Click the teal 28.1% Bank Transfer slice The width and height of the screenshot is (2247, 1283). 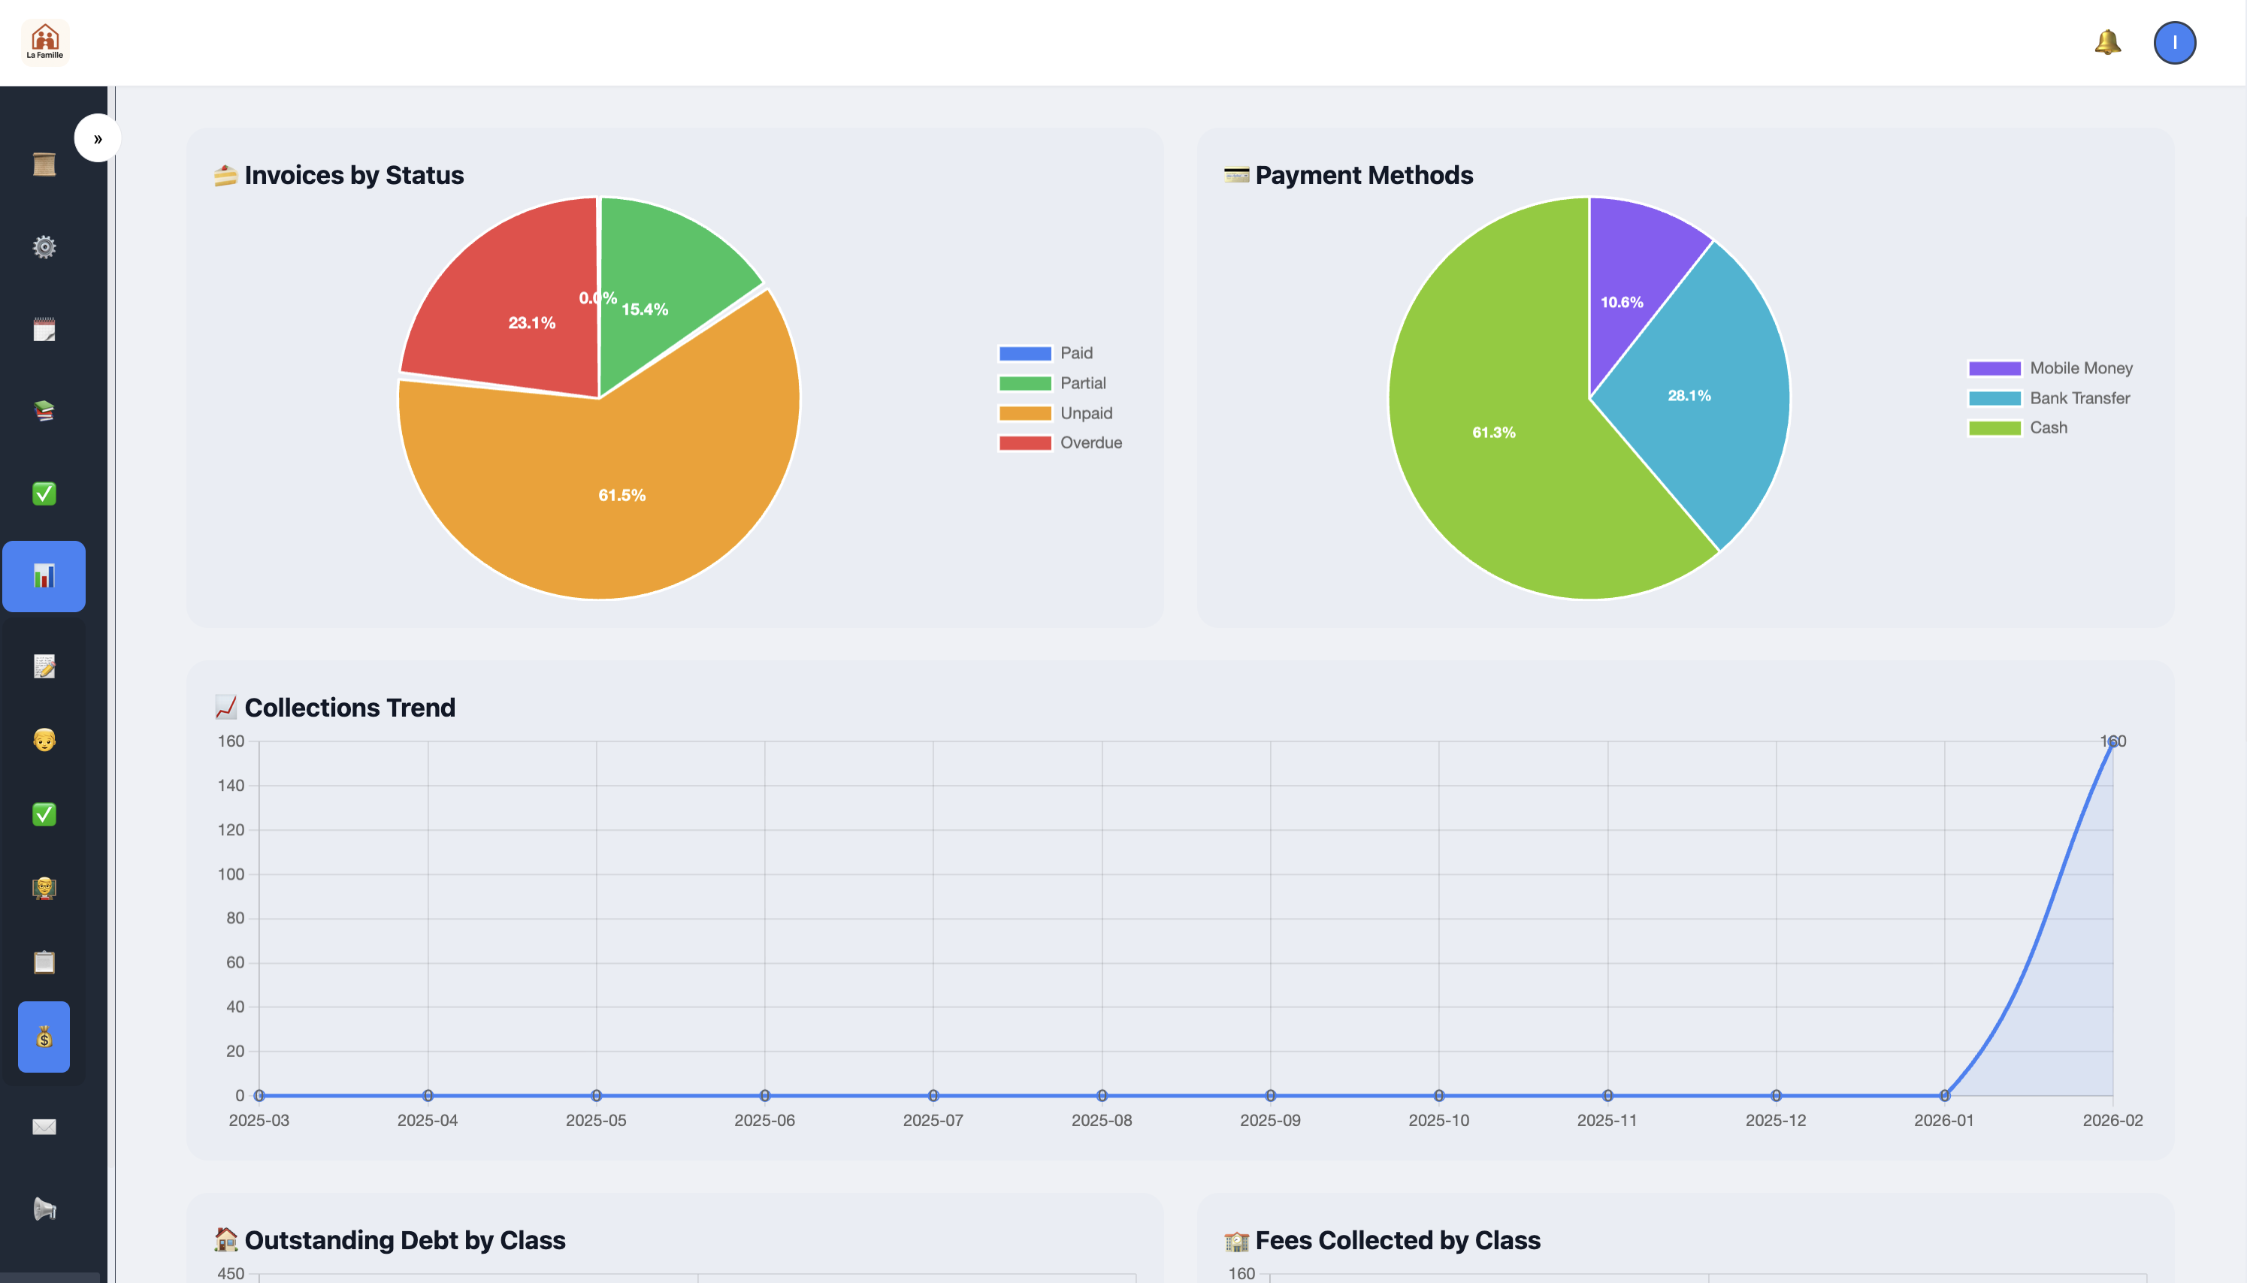1689,396
